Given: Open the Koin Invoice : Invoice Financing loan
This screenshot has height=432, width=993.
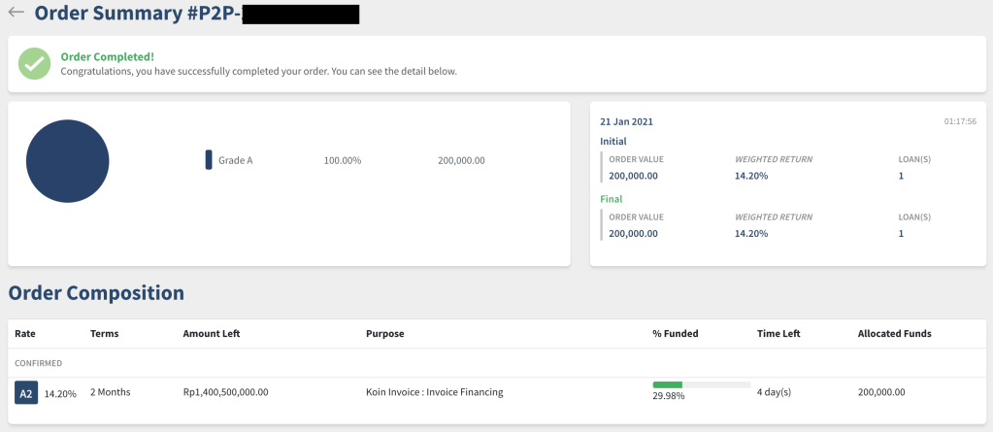Looking at the screenshot, I should [434, 392].
